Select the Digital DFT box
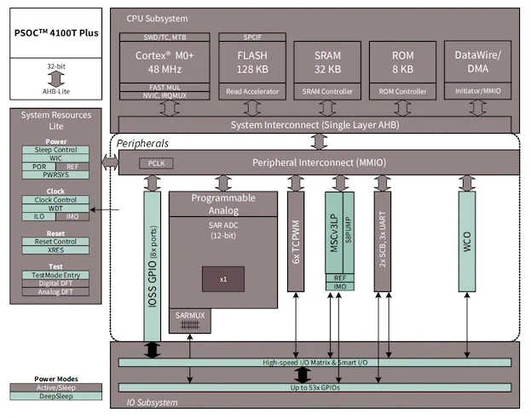Screen dimensions: 531x418 coord(55,283)
